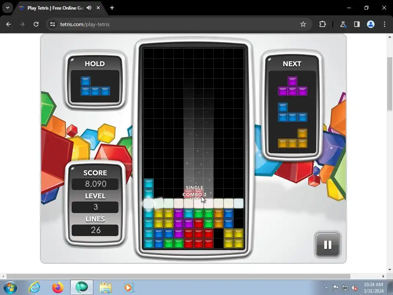Launch Firefox from the taskbar
This screenshot has height=295, width=393.
click(58, 287)
